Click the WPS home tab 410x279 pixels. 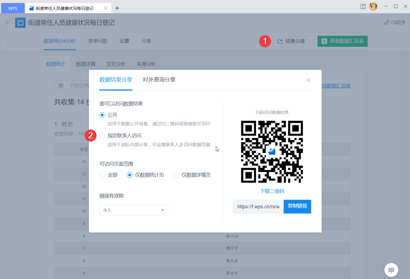click(13, 8)
